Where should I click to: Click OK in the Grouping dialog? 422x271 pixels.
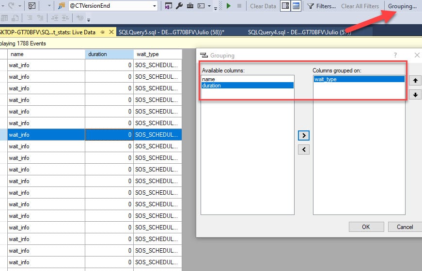point(366,227)
